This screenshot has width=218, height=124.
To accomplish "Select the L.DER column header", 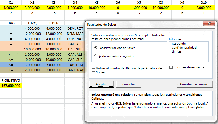I will coord(54,23).
